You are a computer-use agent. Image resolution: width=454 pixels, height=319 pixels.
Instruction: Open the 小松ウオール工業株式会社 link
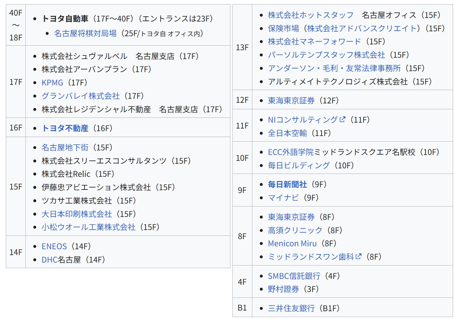[88, 227]
